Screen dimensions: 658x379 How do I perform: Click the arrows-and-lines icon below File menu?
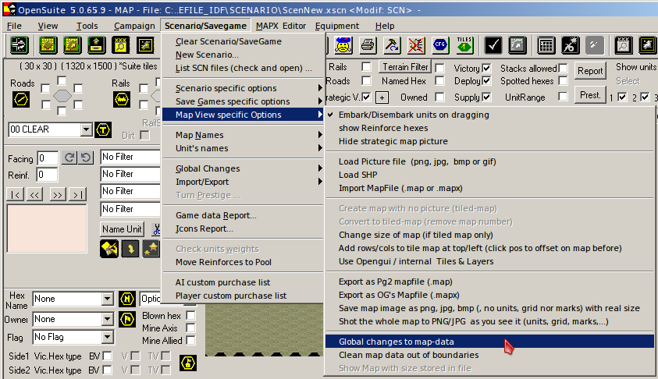pos(19,45)
